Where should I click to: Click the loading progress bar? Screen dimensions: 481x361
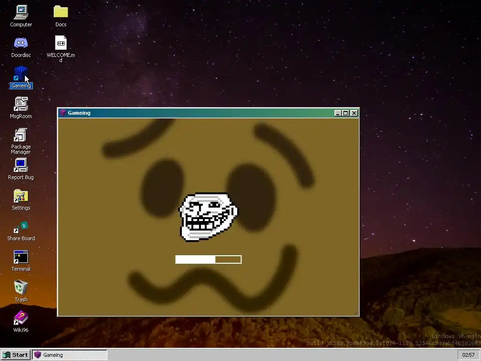point(208,259)
